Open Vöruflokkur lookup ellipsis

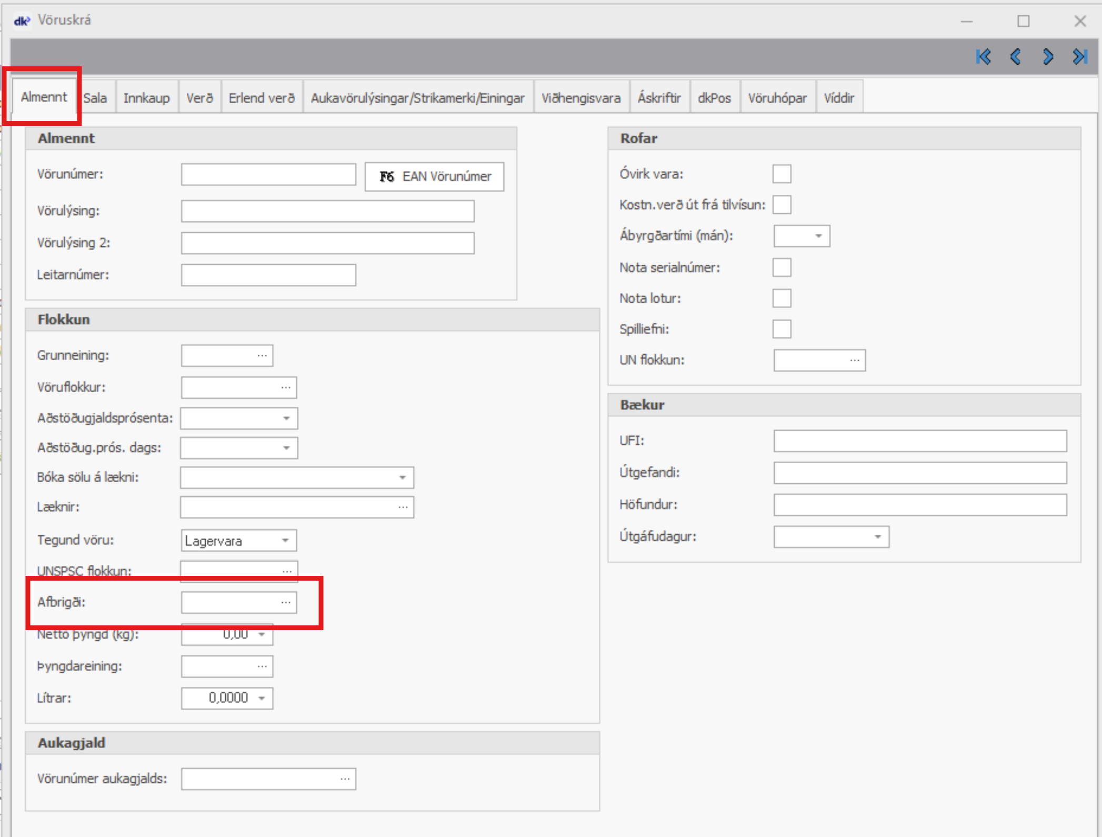[286, 387]
